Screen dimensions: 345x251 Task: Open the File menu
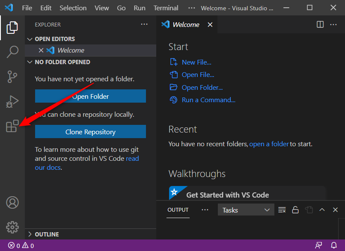pos(27,8)
